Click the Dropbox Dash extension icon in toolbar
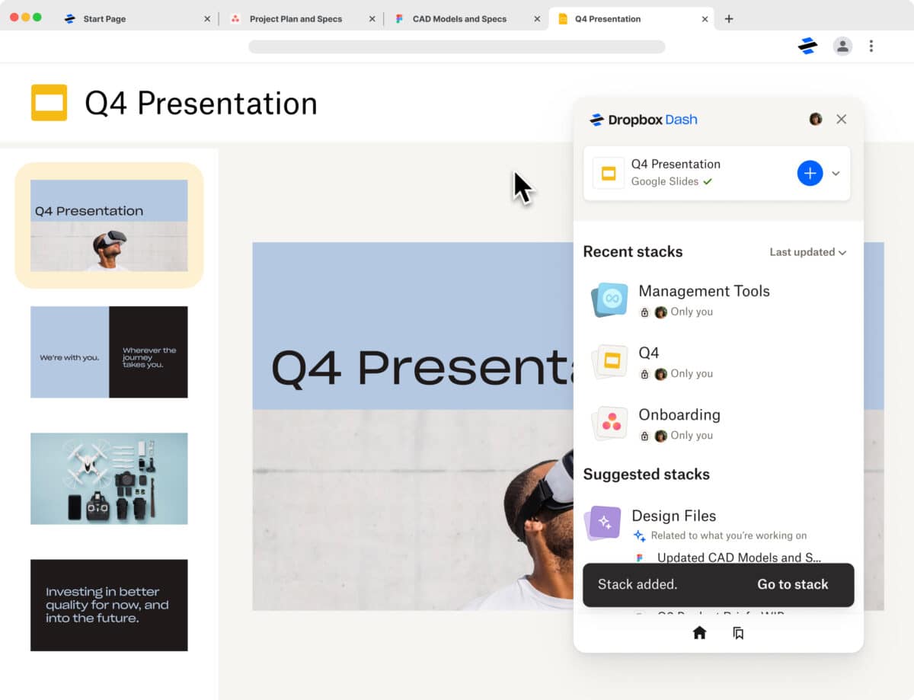Viewport: 914px width, 700px height. (x=807, y=46)
